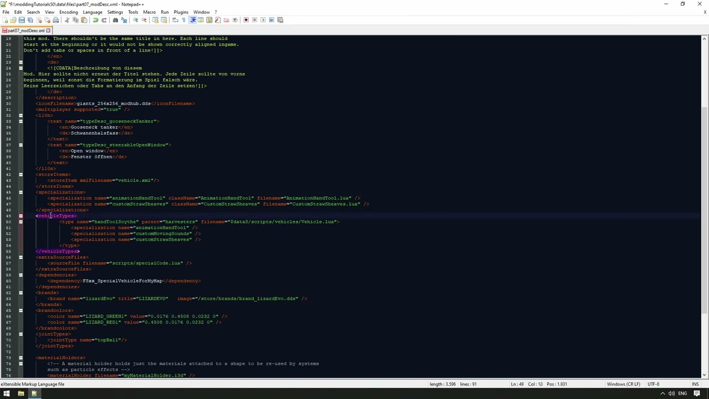Create a new document with toolbar icon
Viewport: 709px width, 399px height.
[5, 20]
